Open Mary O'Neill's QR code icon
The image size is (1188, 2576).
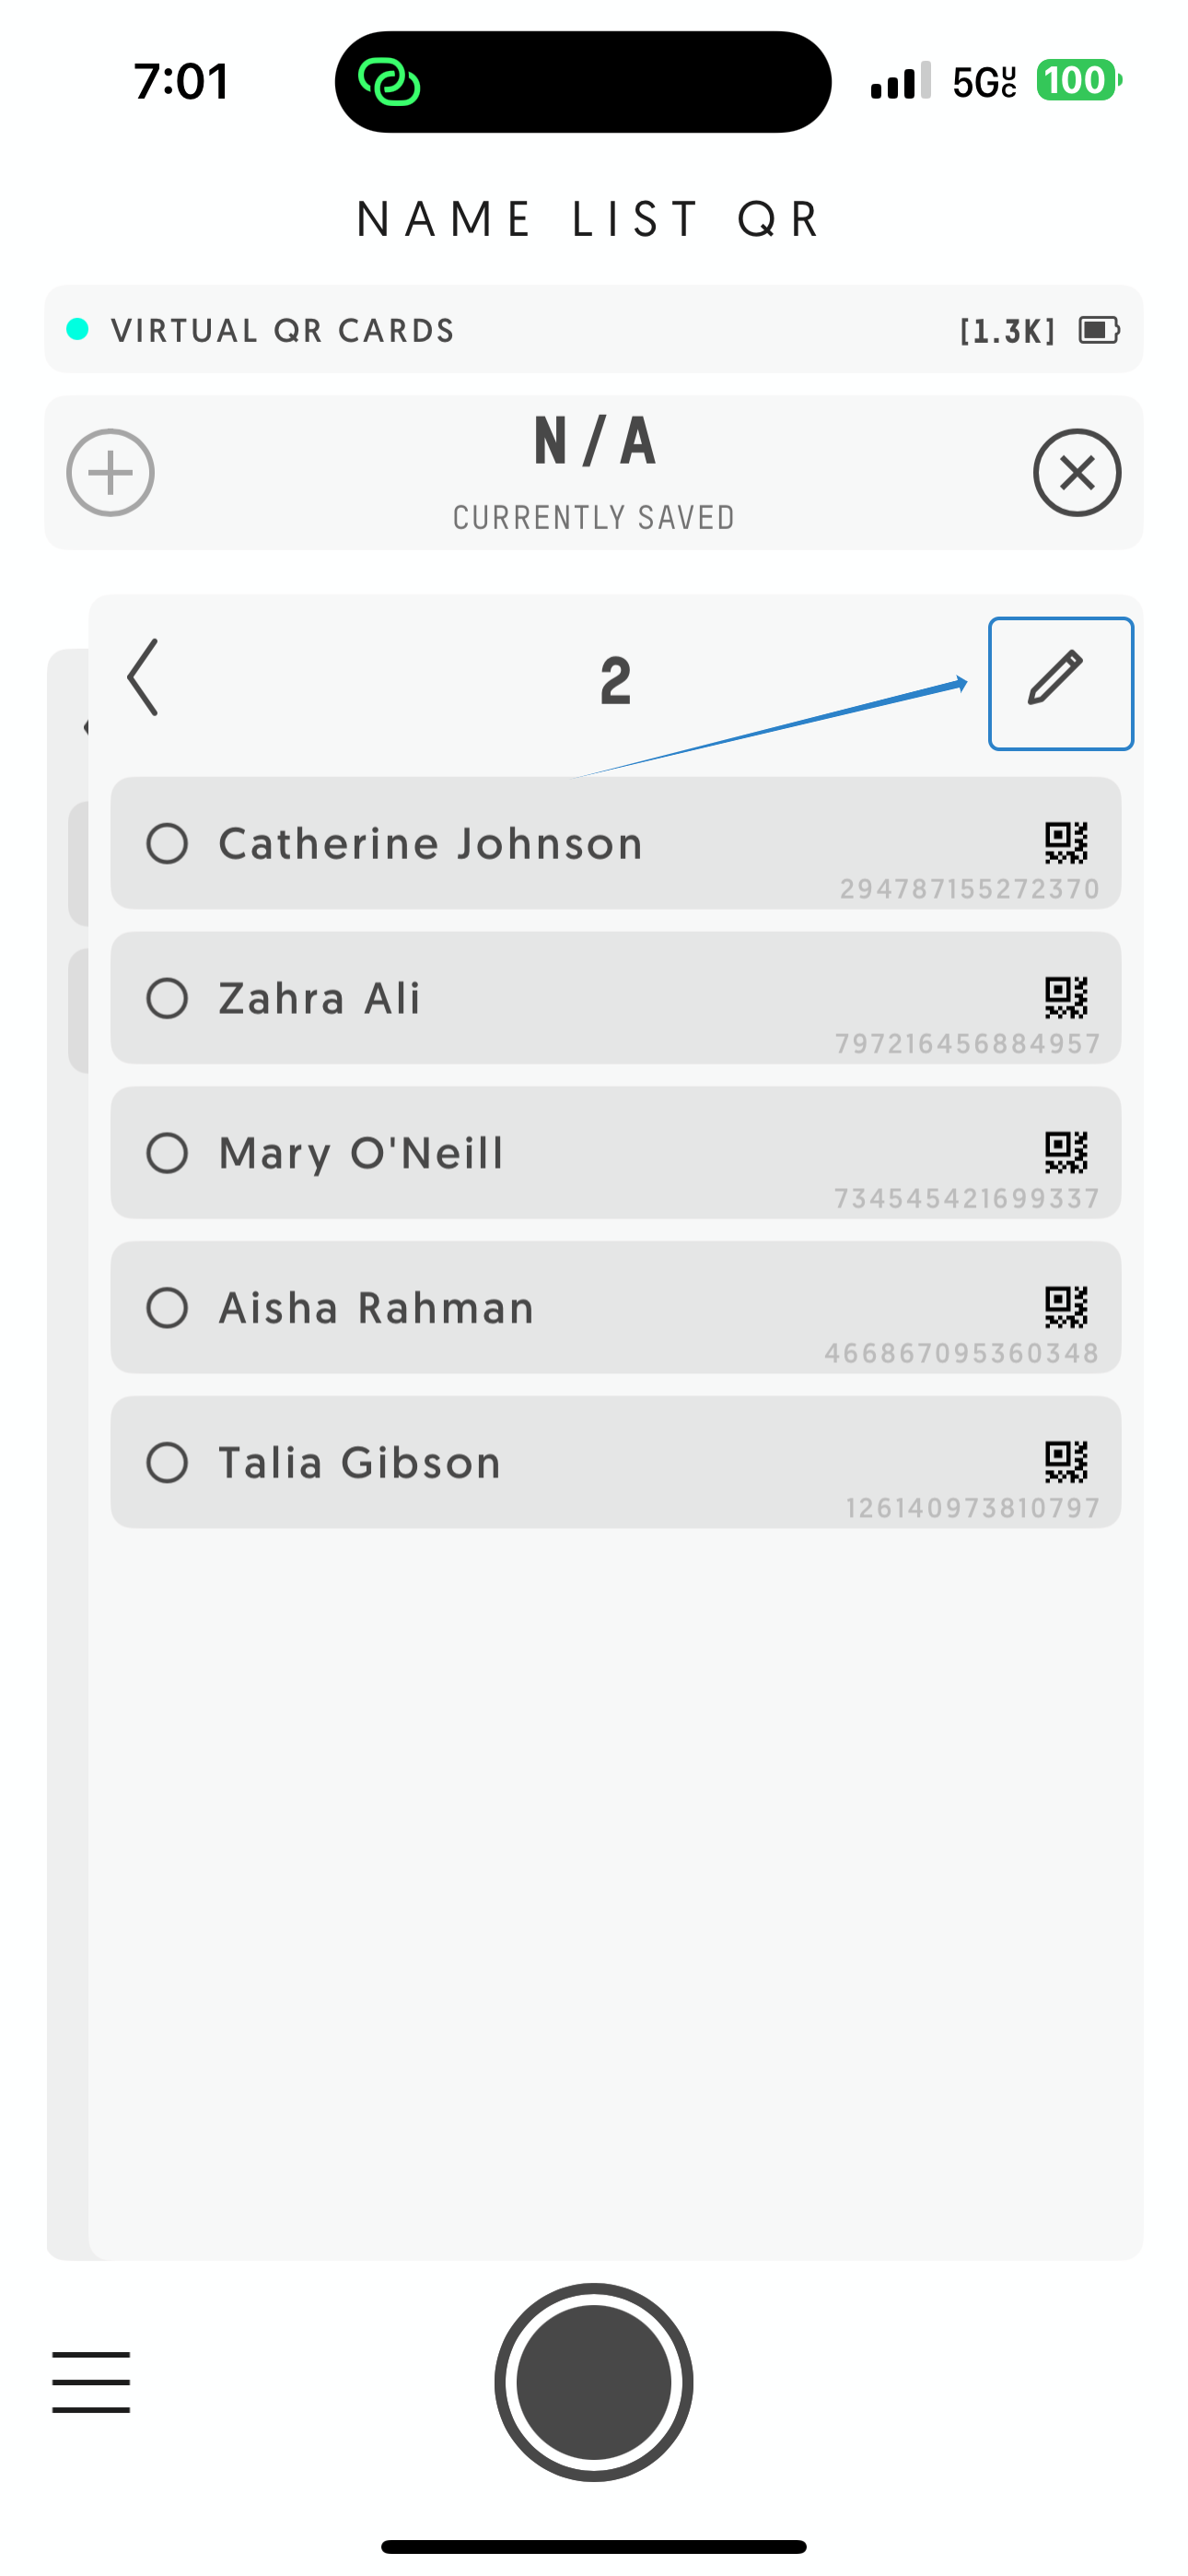(1066, 1151)
